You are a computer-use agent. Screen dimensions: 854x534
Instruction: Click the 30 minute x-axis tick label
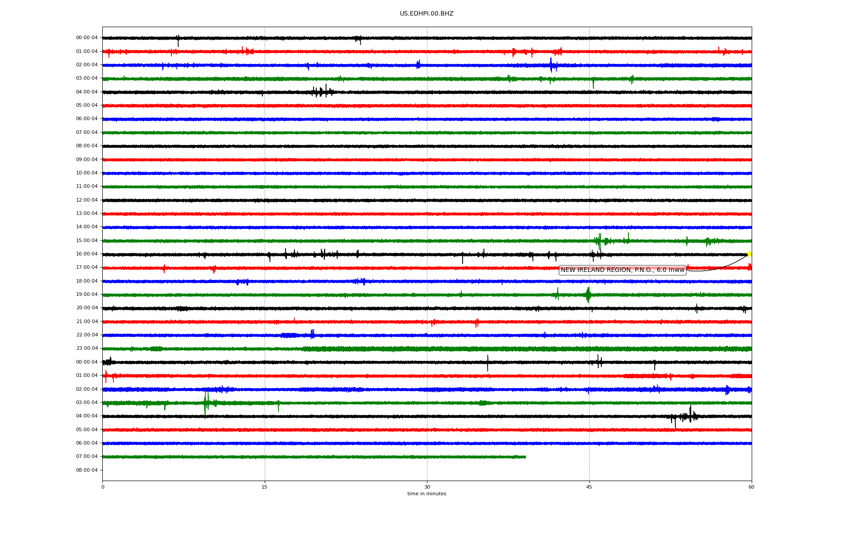pyautogui.click(x=427, y=487)
